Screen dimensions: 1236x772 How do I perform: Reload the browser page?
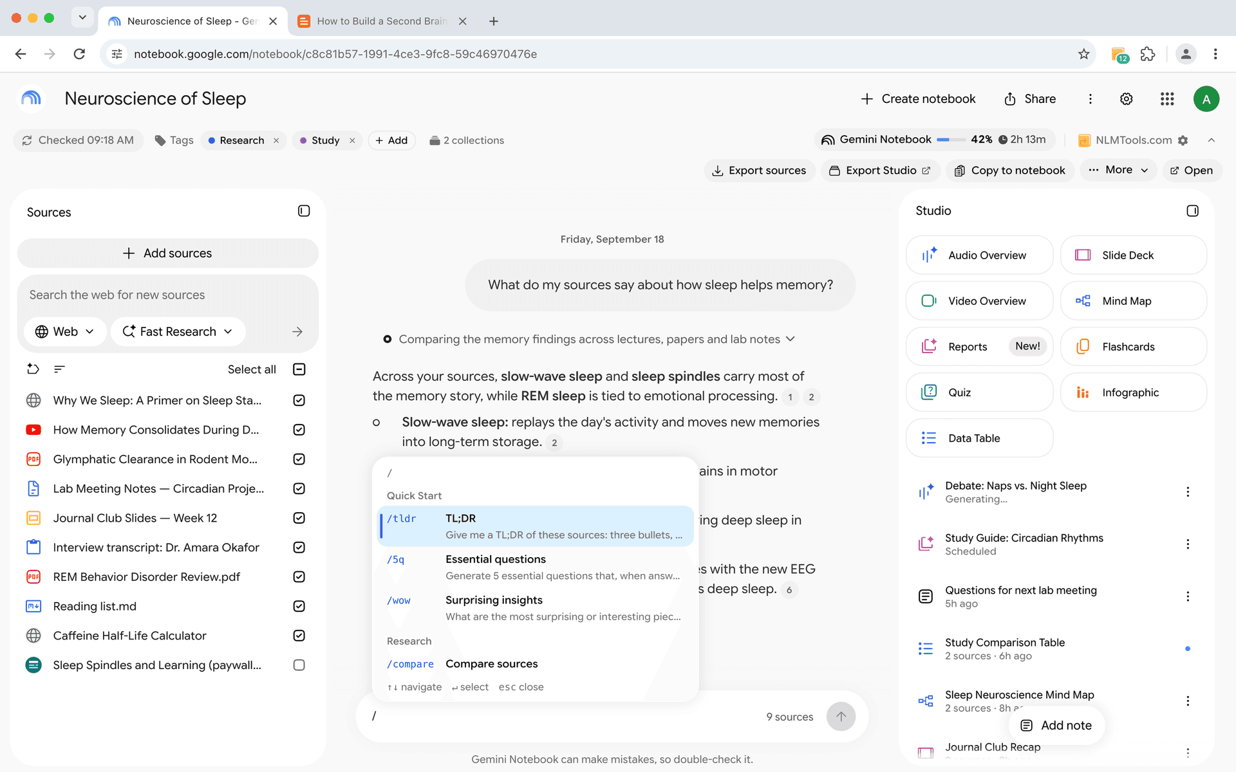pyautogui.click(x=79, y=54)
